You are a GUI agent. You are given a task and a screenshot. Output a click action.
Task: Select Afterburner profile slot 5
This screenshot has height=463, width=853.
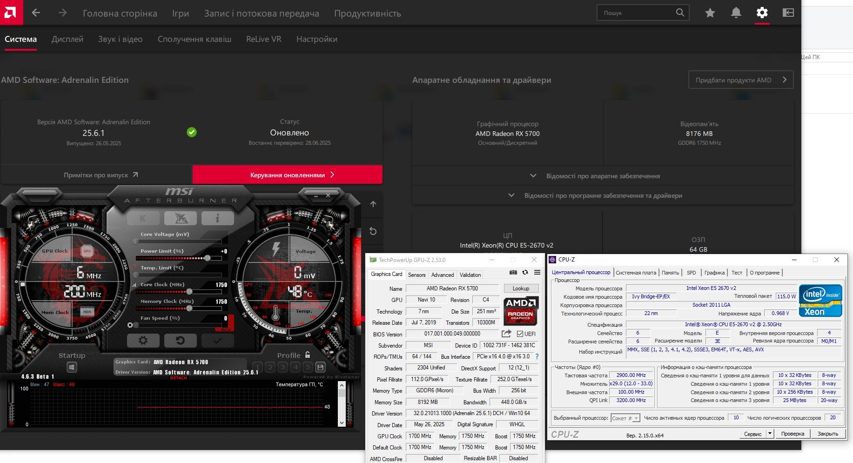(x=308, y=367)
